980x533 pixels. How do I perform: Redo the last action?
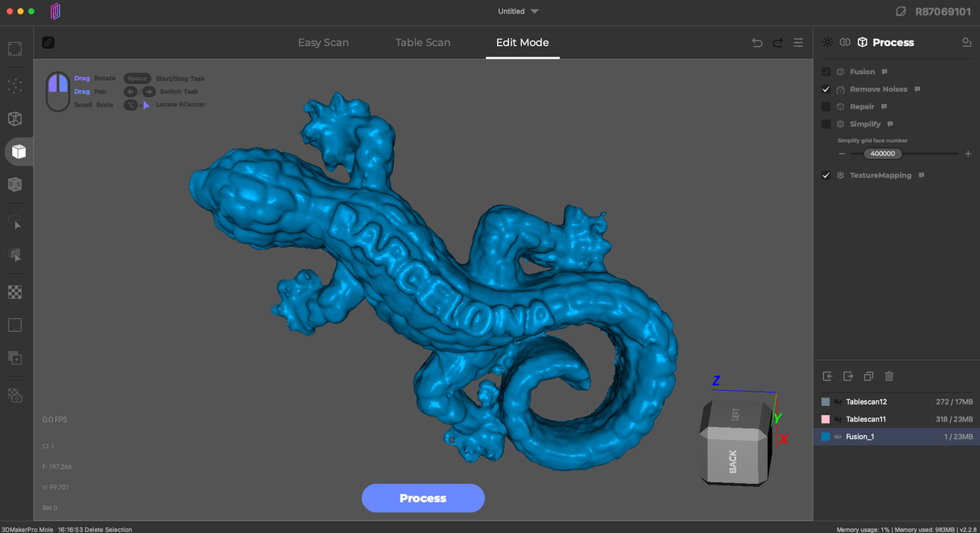pyautogui.click(x=778, y=43)
